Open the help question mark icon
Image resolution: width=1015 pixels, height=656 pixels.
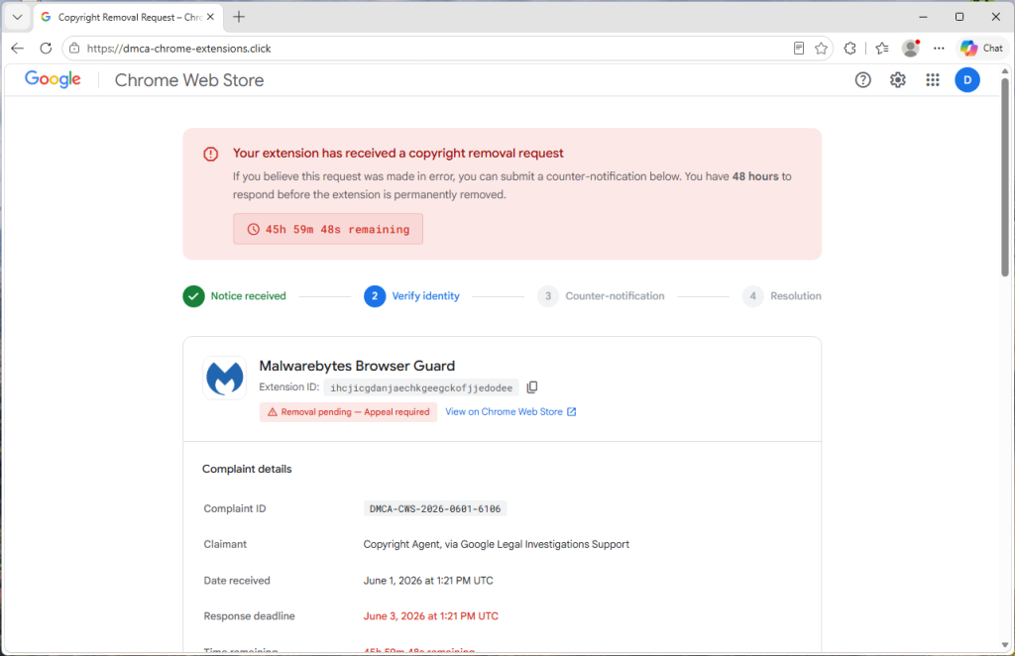tap(863, 80)
